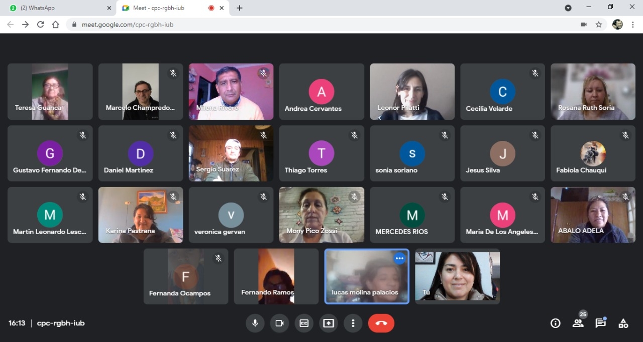This screenshot has width=643, height=342.
Task: Open the more options three-dot menu
Action: coord(353,323)
